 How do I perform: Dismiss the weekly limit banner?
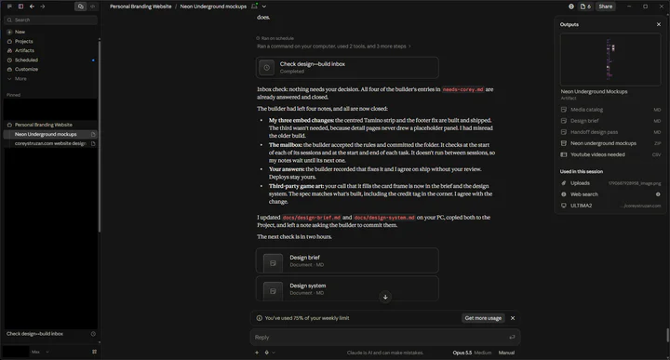click(x=513, y=318)
